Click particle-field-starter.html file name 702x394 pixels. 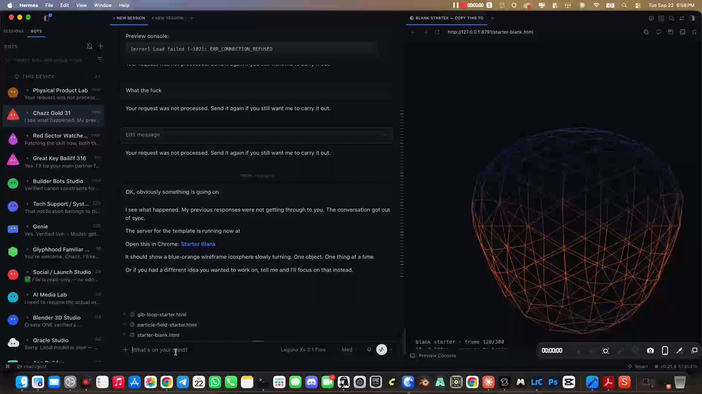click(167, 325)
